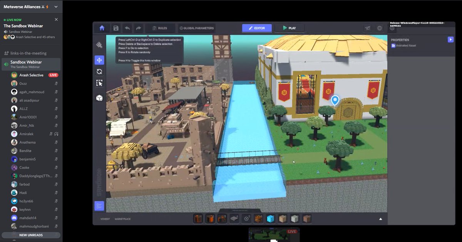Screen dimensions: 462x242
Task: Toggle the hierarchy list panel button
Action: [x=99, y=206]
